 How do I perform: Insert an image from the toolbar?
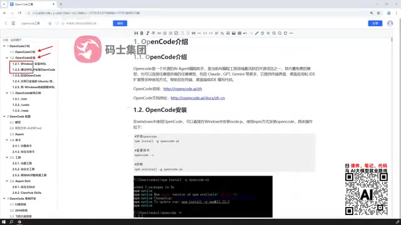point(234,33)
